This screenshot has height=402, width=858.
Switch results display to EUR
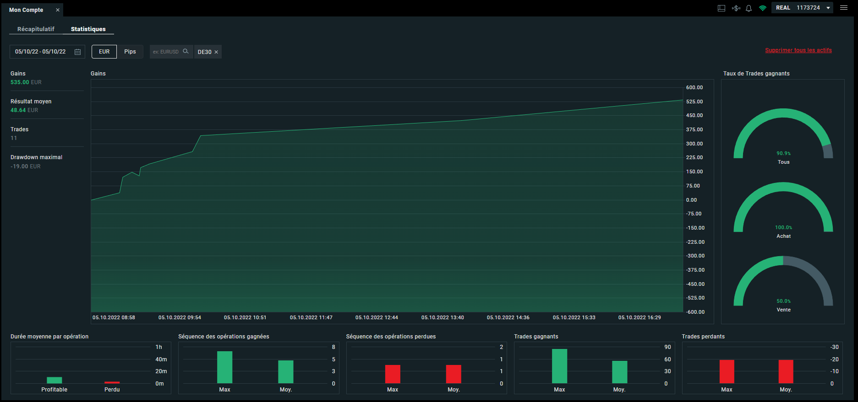[104, 52]
